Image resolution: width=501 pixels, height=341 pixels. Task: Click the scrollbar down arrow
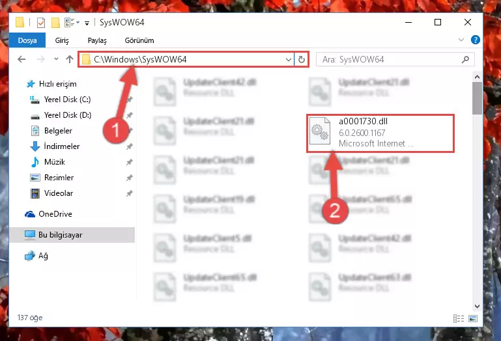point(477,307)
